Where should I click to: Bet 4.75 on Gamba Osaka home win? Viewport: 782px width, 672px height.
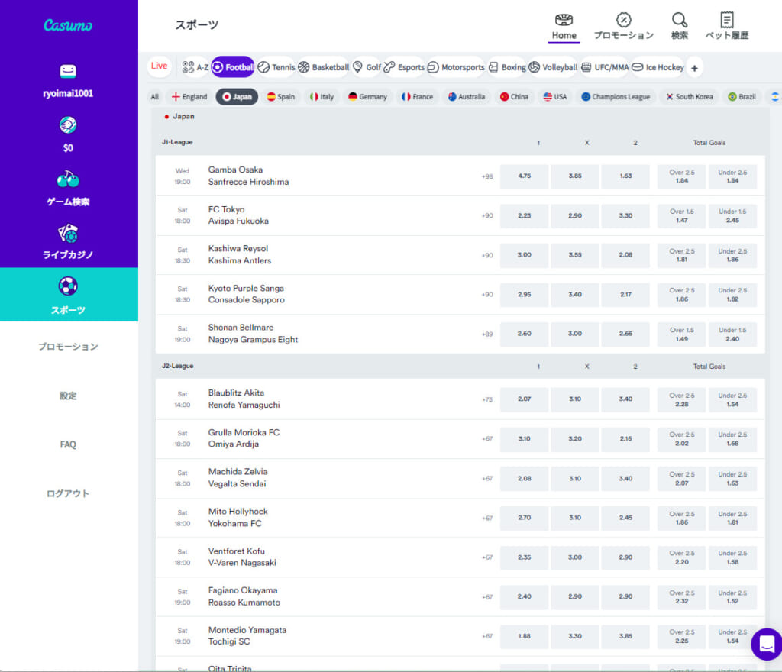coord(524,176)
